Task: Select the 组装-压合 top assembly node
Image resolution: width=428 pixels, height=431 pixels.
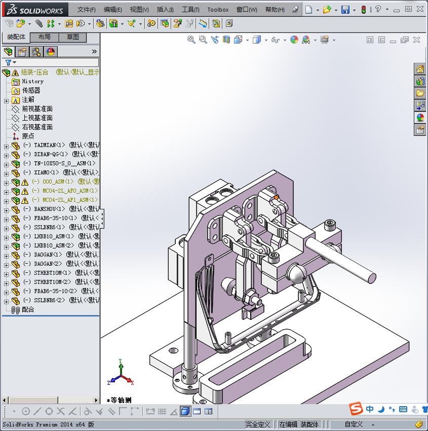Action: click(34, 73)
